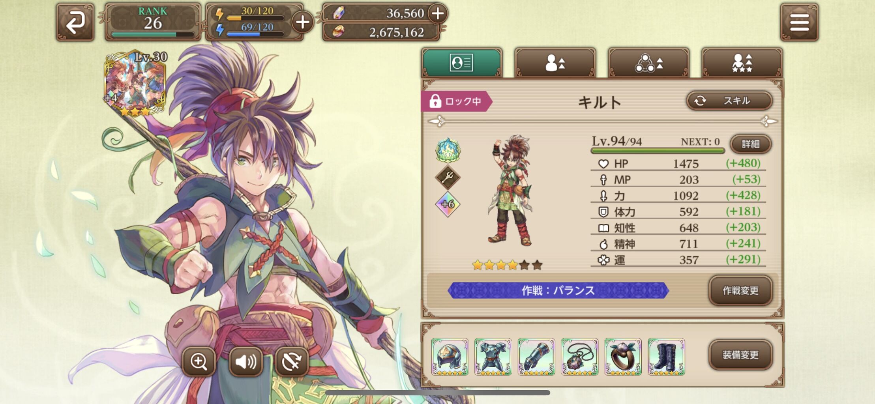This screenshot has width=875, height=404.
Task: Zoom in with the magnifier icon
Action: tap(199, 361)
